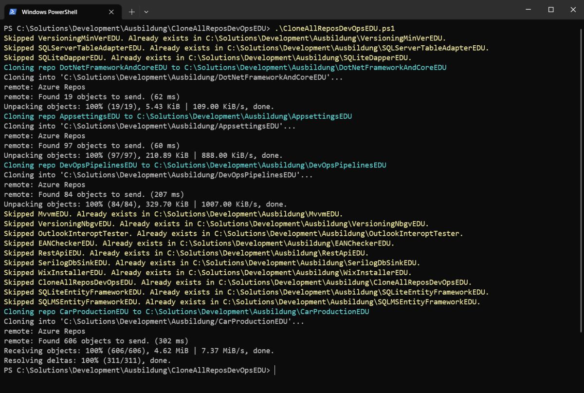Click 'Cloning repo DevOpsPipelinesEDU' line
Viewport: 584px width, 393px height.
pos(195,165)
